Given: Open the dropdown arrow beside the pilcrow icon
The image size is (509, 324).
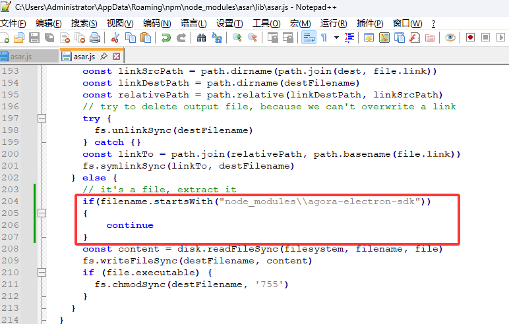Looking at the screenshot, I should [x=336, y=38].
